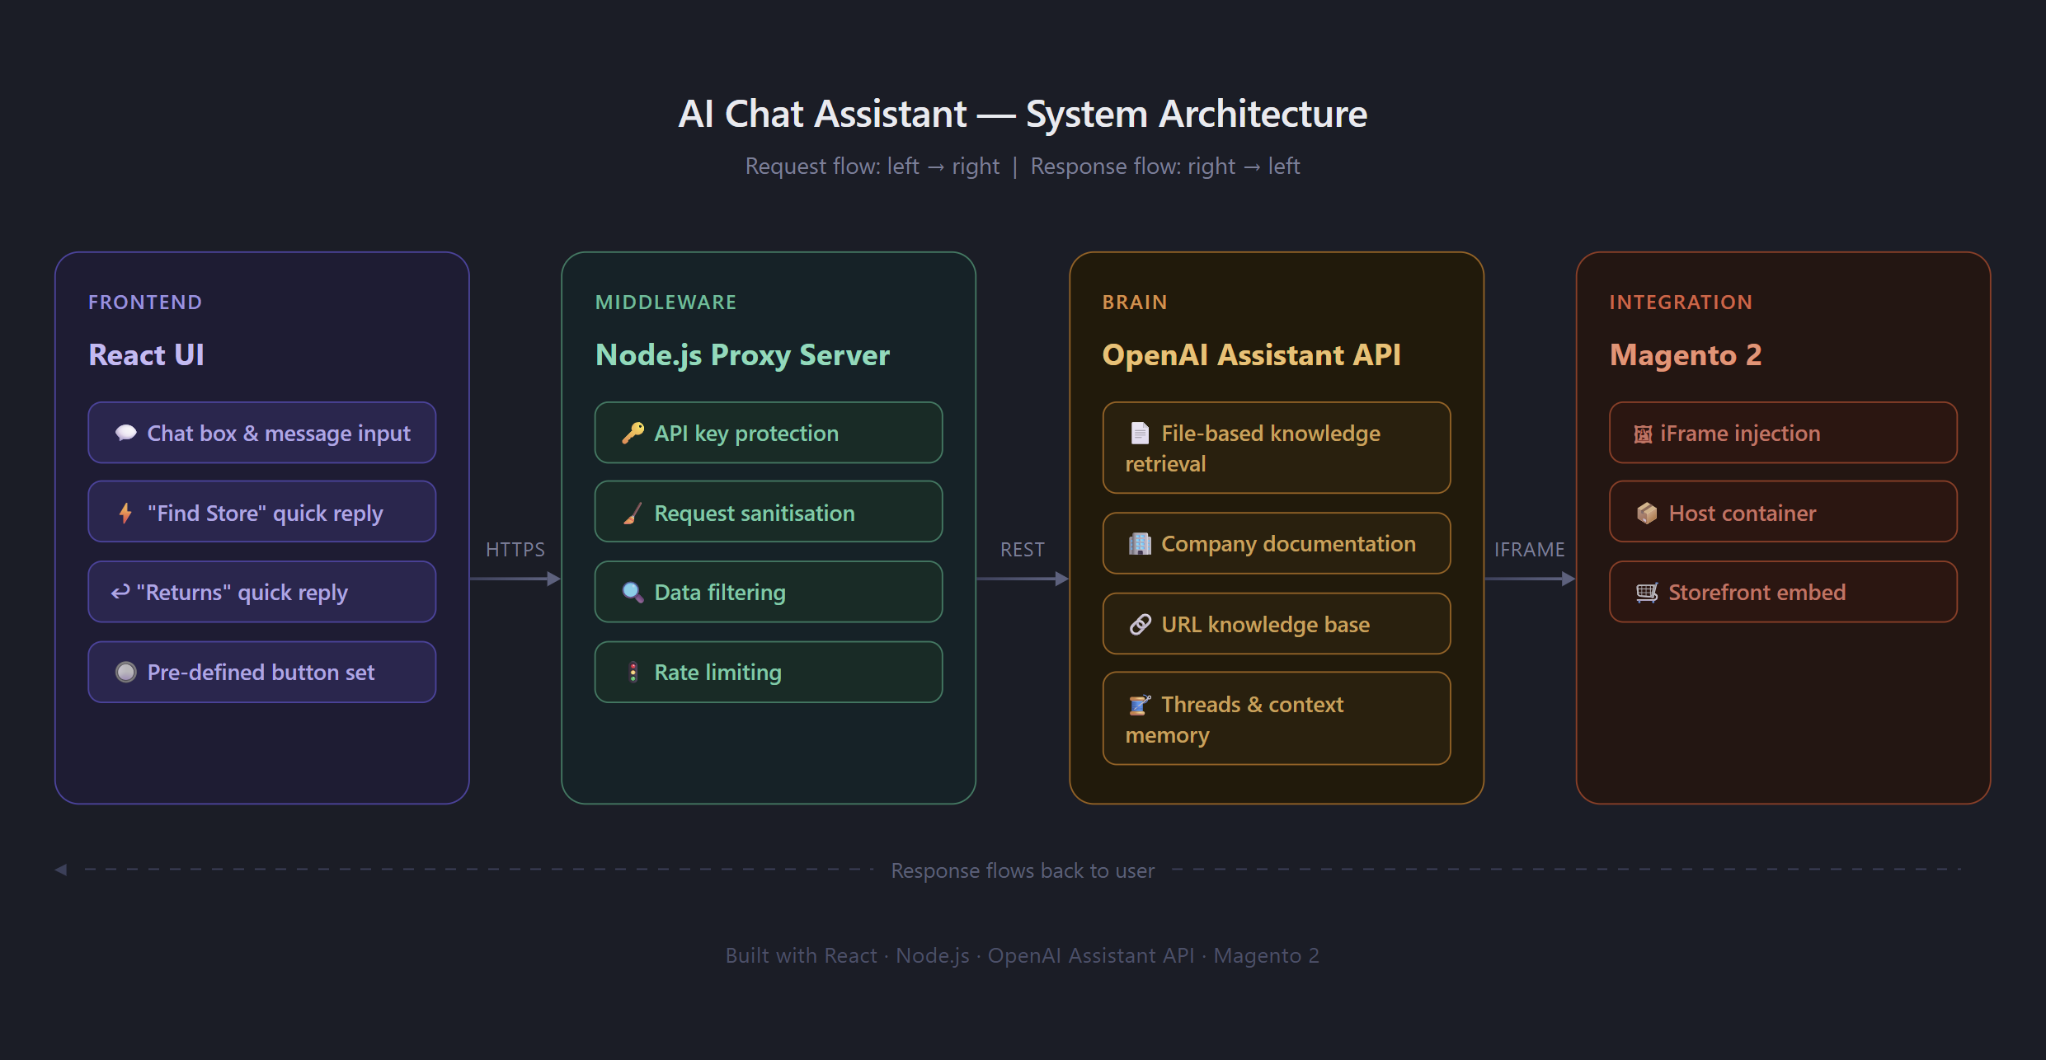Open the Data filtering card
Viewport: 2046px width, 1060px height.
point(769,592)
